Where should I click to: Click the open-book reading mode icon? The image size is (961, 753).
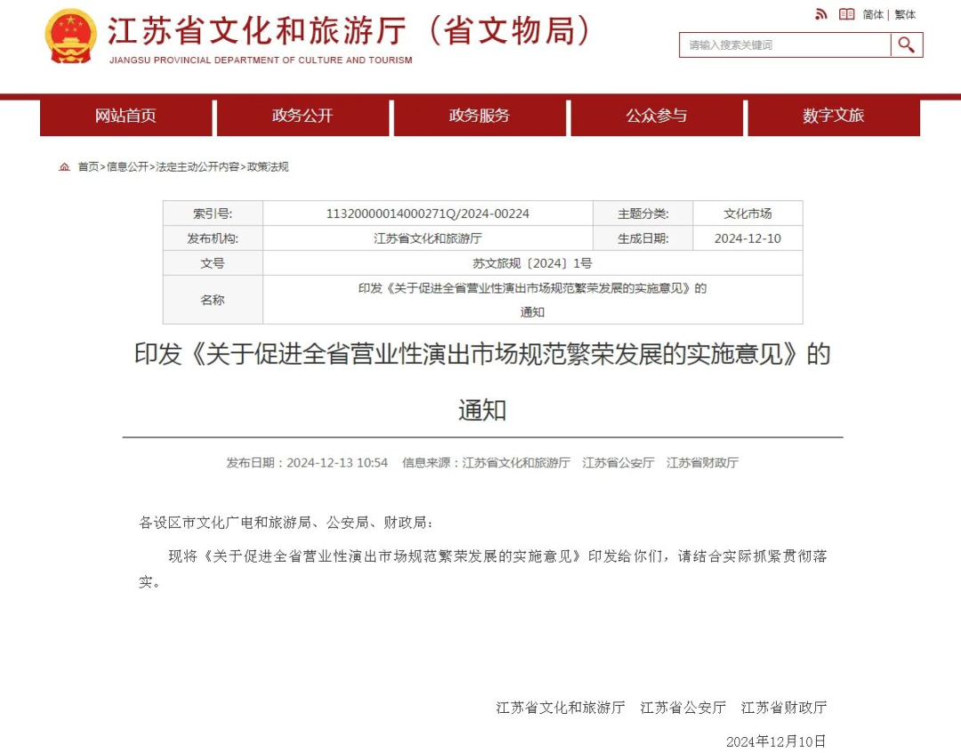(x=846, y=13)
